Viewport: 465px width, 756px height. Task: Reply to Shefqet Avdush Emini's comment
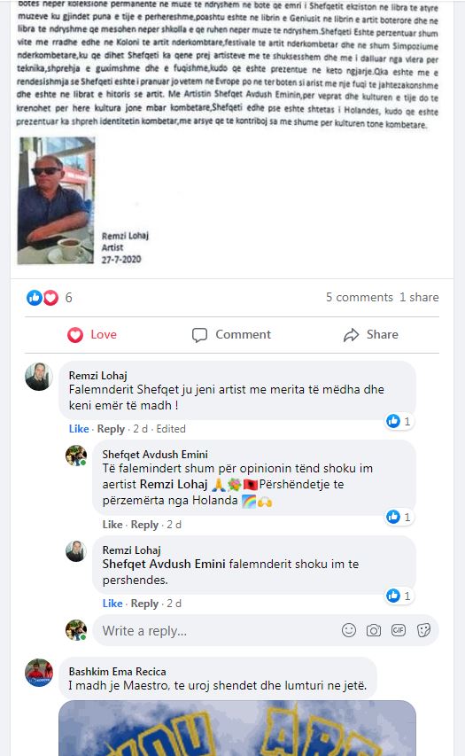[x=144, y=524]
